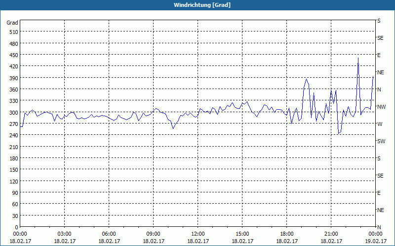
Task: Select the 06:00 time label
Action: [109, 234]
